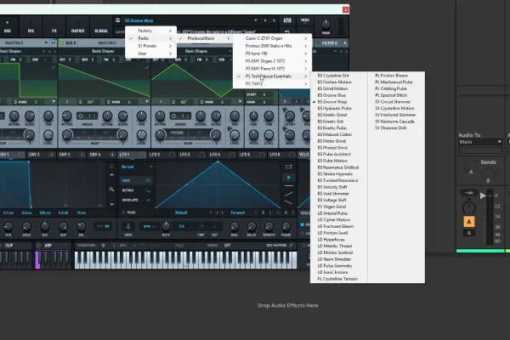Screen dimensions: 510x340
Task: Expand the Factory submenu
Action: [150, 31]
